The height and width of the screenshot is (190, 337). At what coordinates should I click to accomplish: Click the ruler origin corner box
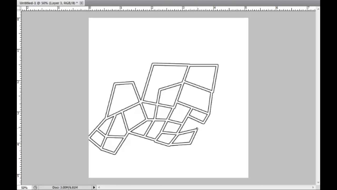tap(19, 8)
